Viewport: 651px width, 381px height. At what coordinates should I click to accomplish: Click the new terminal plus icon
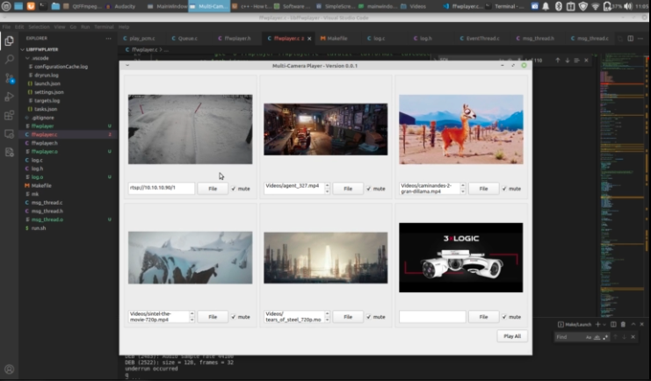598,324
